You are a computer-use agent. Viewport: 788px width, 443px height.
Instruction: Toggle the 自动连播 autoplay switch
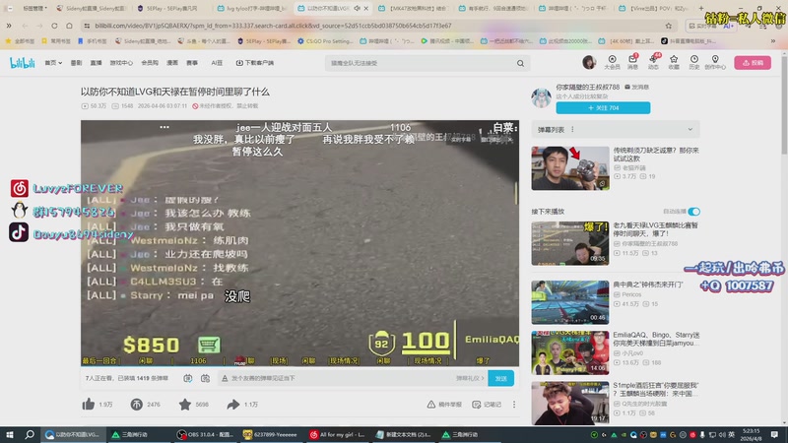coord(694,212)
